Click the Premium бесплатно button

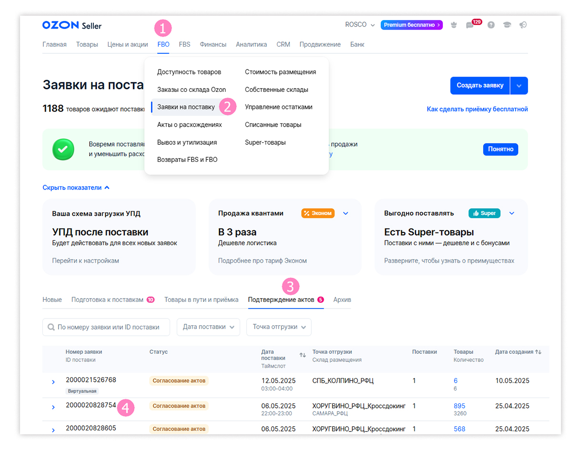411,25
